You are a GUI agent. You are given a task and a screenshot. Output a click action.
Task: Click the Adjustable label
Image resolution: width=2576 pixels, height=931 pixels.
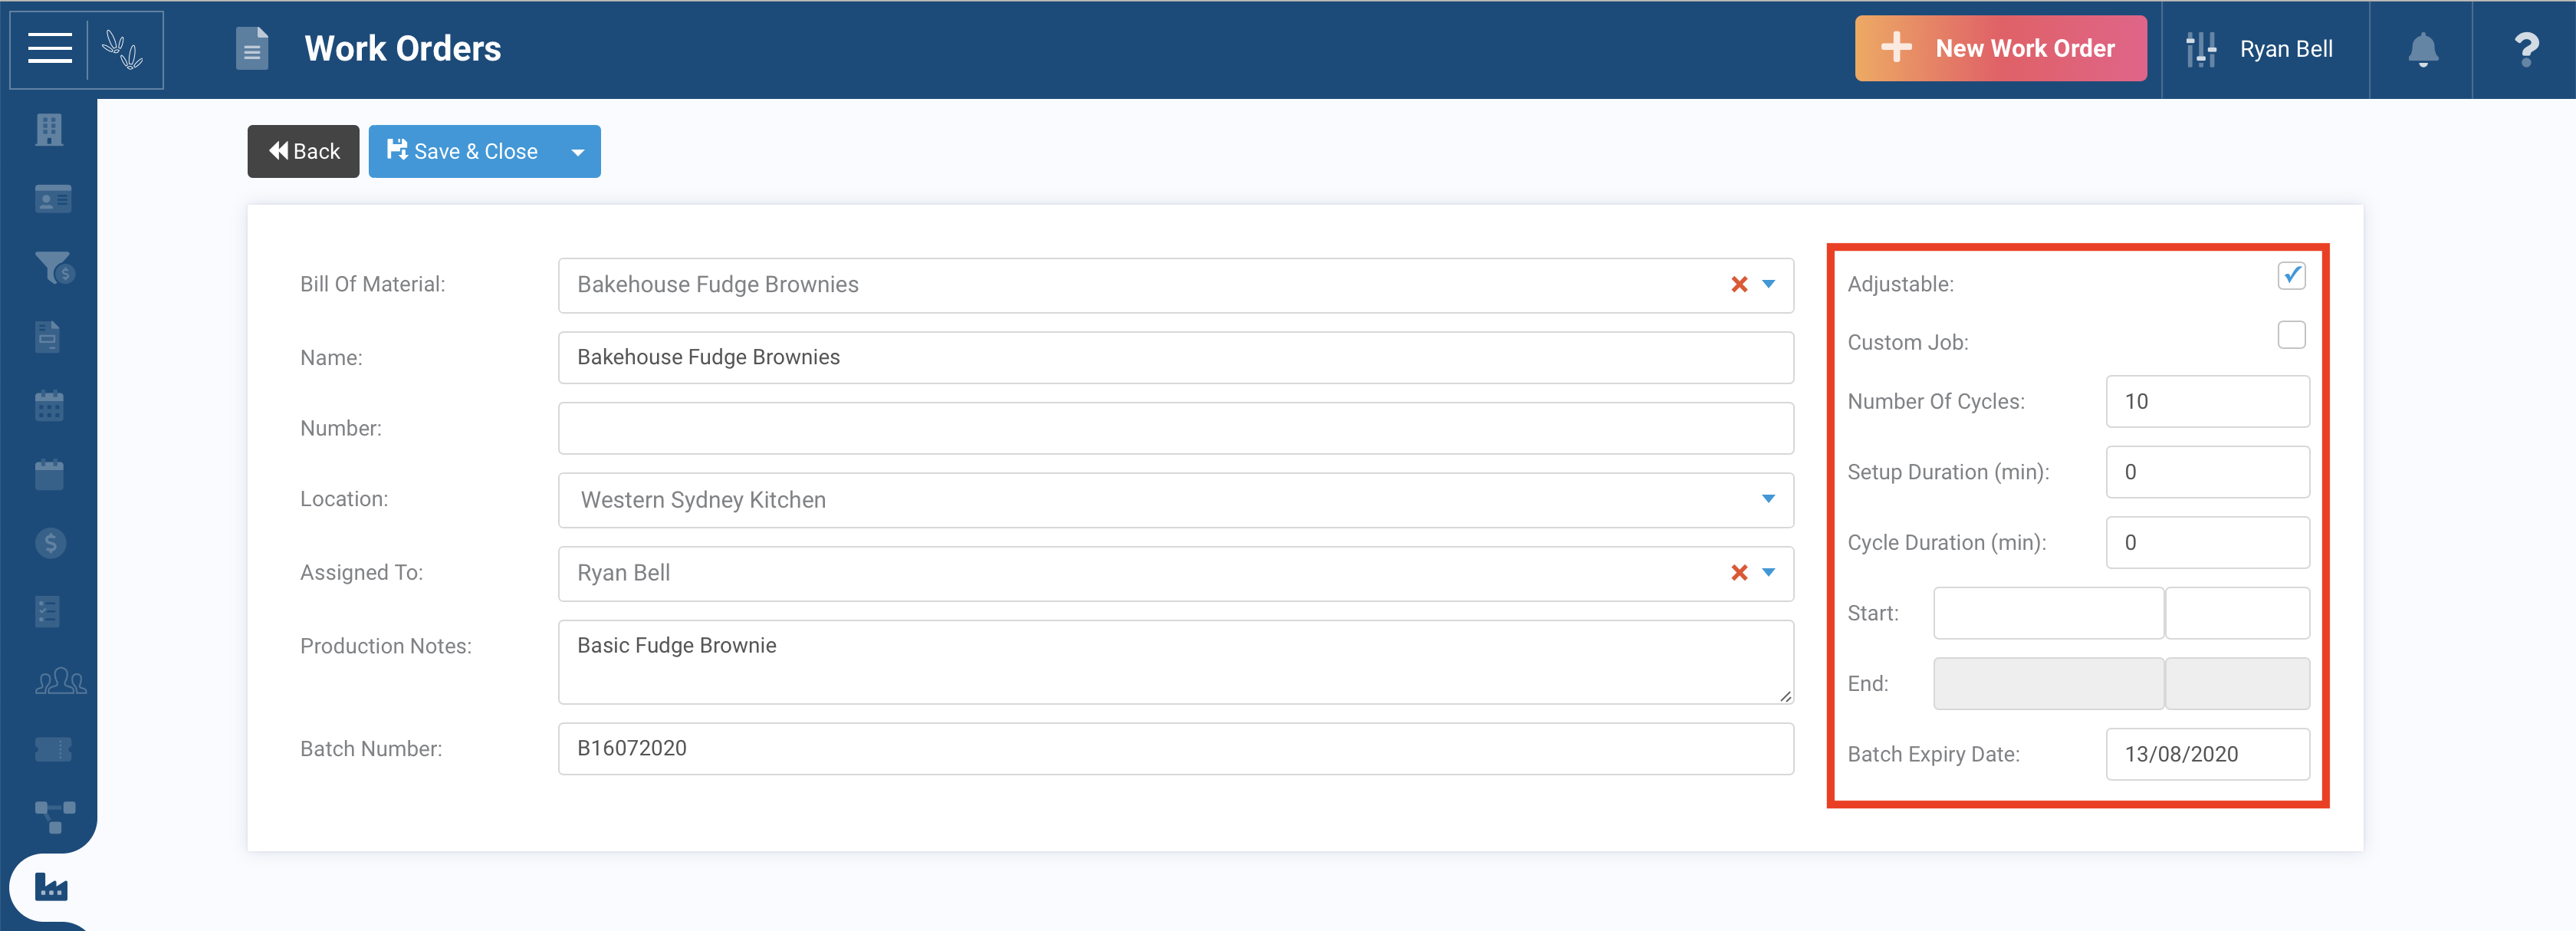click(x=1900, y=285)
